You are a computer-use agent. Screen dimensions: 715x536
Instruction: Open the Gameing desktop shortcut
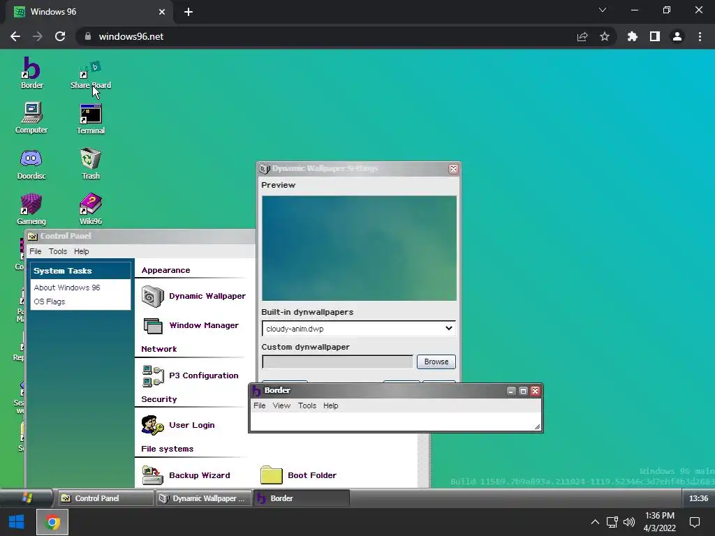click(31, 209)
